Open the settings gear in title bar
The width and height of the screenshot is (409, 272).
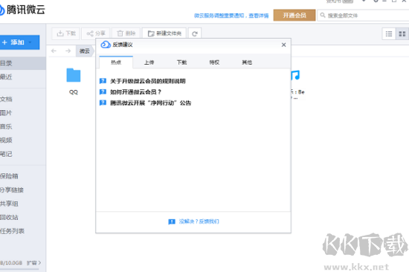[x=376, y=1]
